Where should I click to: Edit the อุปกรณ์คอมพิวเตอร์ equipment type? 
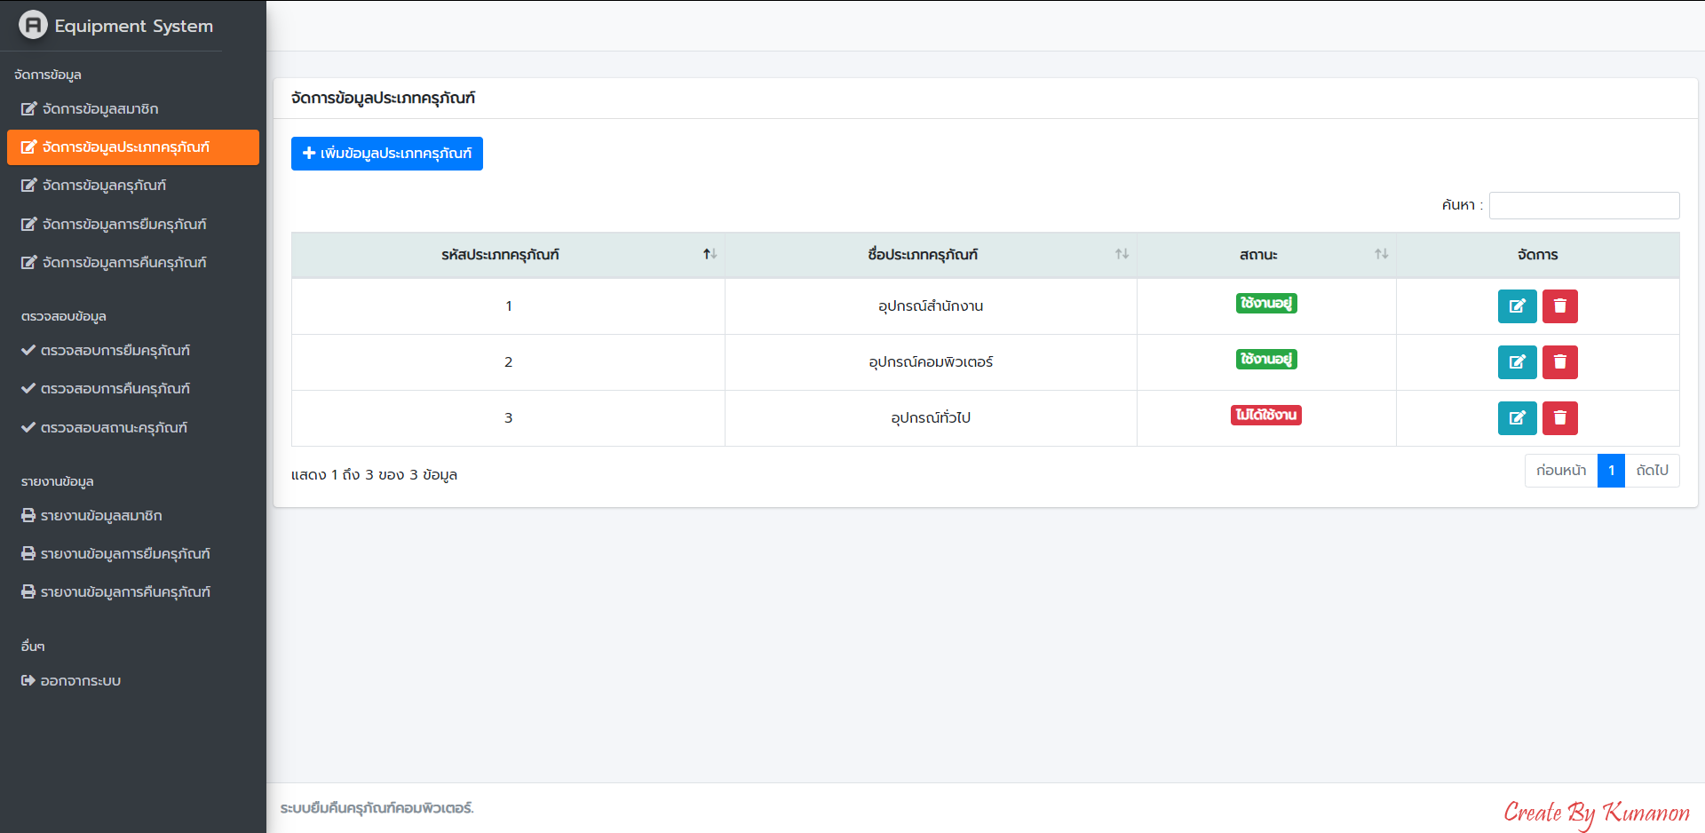coord(1517,362)
